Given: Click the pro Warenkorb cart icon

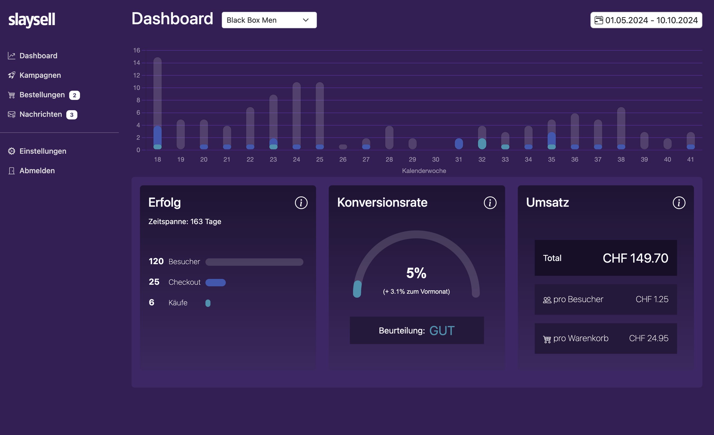Looking at the screenshot, I should [547, 339].
